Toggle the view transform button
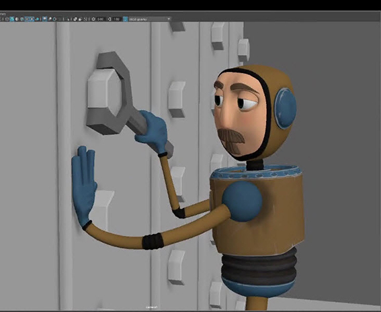The height and width of the screenshot is (312, 381). click(x=126, y=19)
